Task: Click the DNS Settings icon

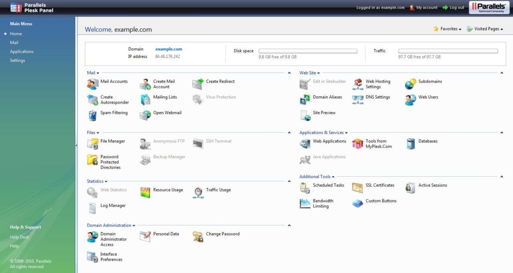Action: (x=357, y=100)
